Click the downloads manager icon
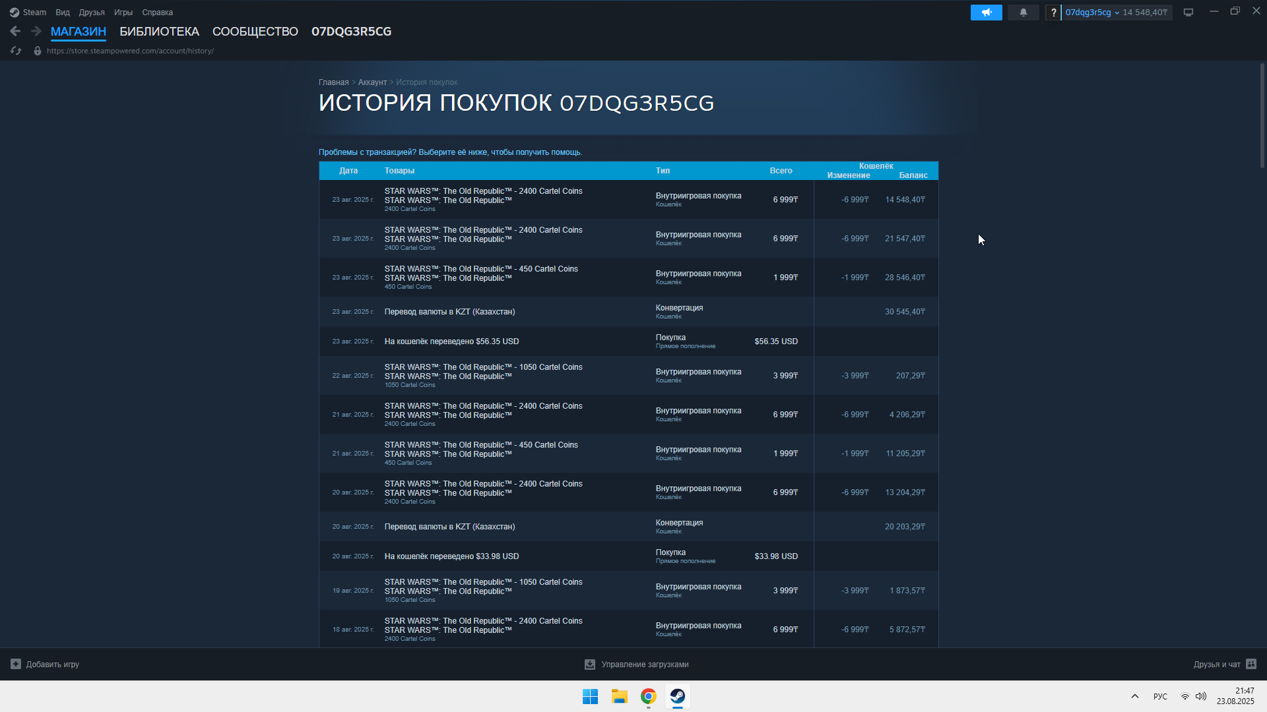Viewport: 1267px width, 712px height. pyautogui.click(x=590, y=665)
